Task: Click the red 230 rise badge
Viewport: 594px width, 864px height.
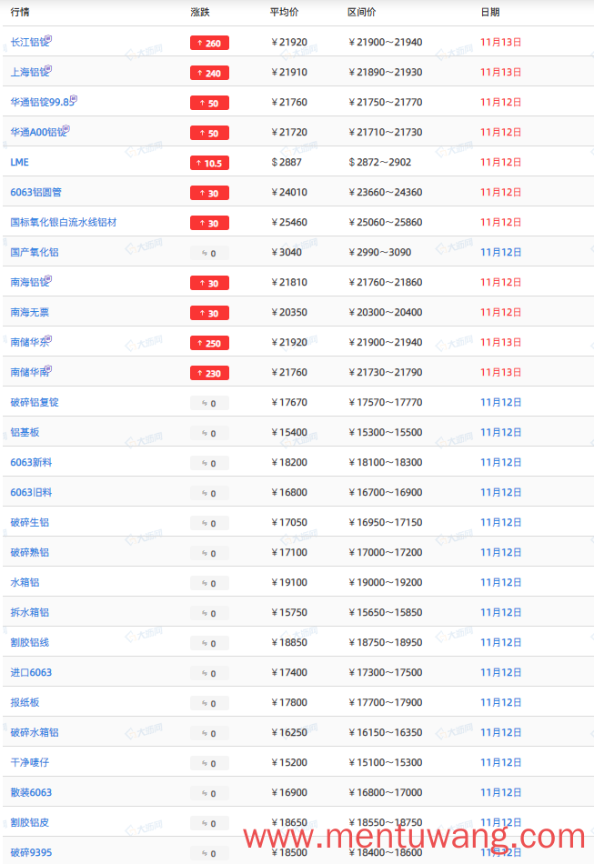Action: point(209,373)
